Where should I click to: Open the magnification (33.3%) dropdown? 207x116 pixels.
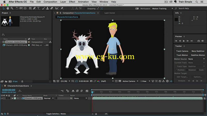pyautogui.click(x=65, y=81)
